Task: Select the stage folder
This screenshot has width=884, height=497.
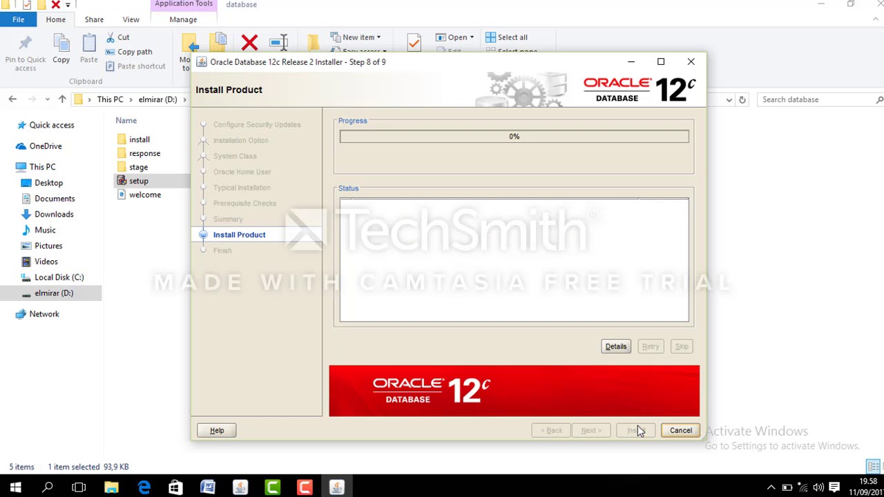Action: pos(138,167)
